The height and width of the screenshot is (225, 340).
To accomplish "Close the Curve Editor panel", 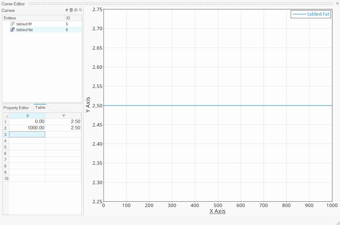I will click(337, 3).
